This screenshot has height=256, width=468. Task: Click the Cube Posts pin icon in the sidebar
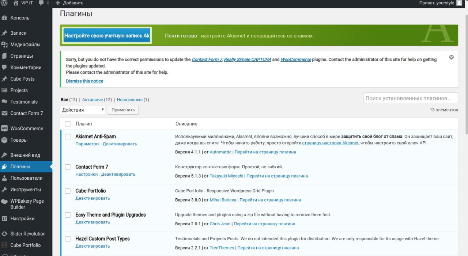click(4, 79)
